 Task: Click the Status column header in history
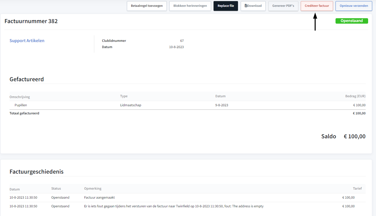pyautogui.click(x=56, y=189)
